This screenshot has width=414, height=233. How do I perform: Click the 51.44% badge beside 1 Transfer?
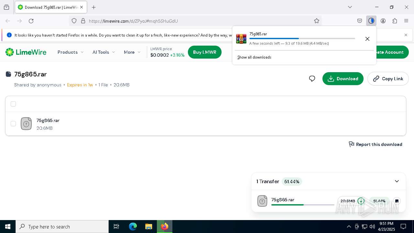[x=292, y=182]
